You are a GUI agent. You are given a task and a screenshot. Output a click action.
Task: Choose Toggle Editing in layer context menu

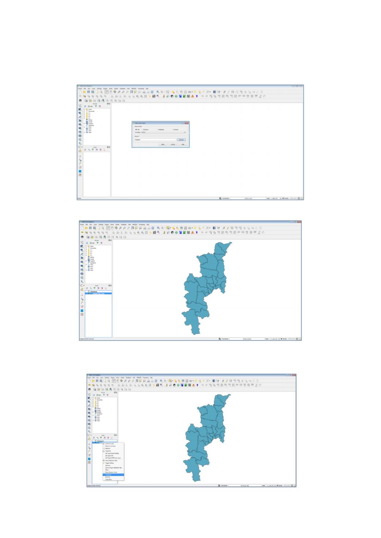coord(113,463)
